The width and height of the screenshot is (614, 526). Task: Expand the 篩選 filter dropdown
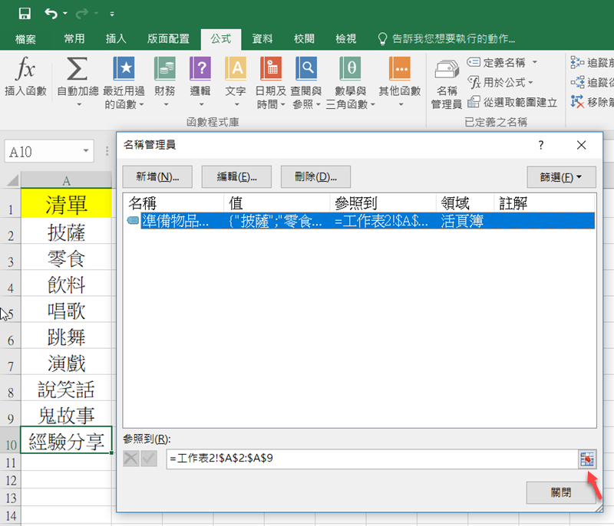coord(556,176)
